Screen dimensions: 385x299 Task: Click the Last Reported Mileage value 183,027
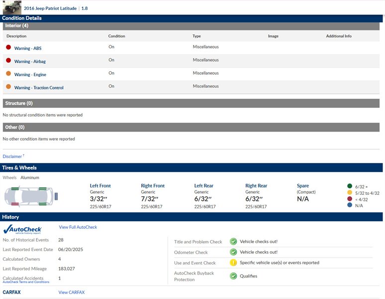[x=67, y=269]
